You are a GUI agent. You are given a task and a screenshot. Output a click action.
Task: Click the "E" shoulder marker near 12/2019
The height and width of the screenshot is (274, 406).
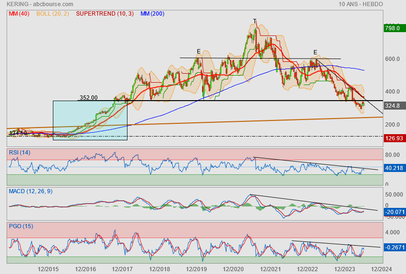[199, 51]
